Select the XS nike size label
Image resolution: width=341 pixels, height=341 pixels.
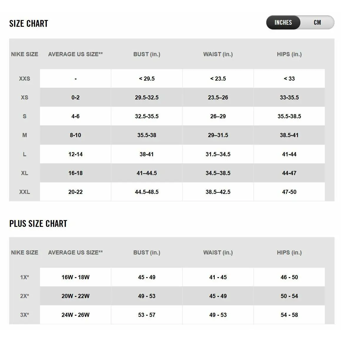click(x=25, y=97)
